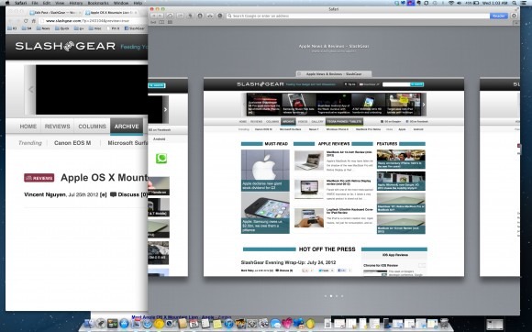Open Finder from the Dock

tap(89, 323)
